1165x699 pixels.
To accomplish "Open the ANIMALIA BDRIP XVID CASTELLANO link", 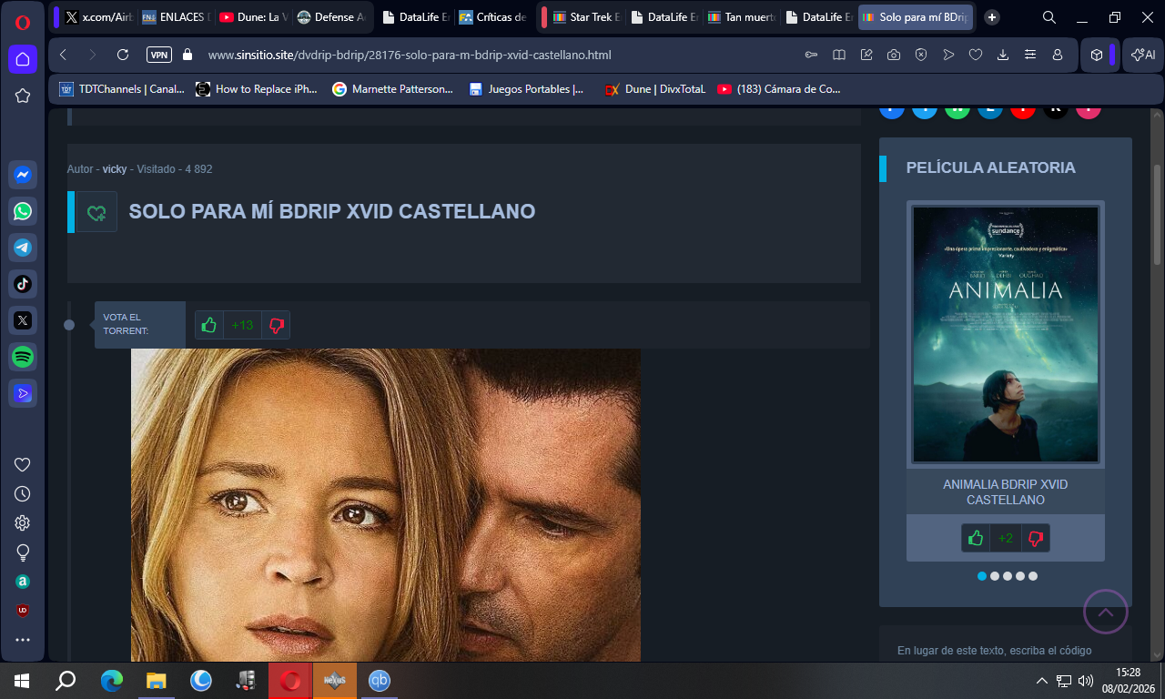I will pyautogui.click(x=1005, y=491).
